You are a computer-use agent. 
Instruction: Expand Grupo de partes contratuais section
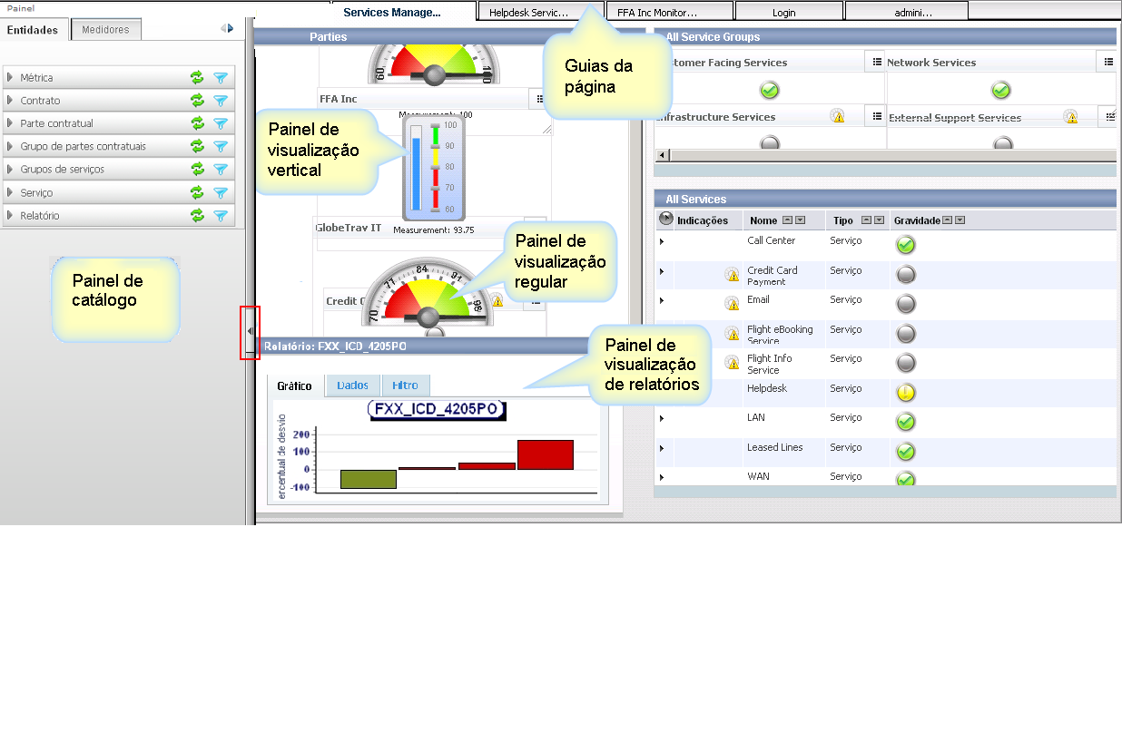click(10, 146)
